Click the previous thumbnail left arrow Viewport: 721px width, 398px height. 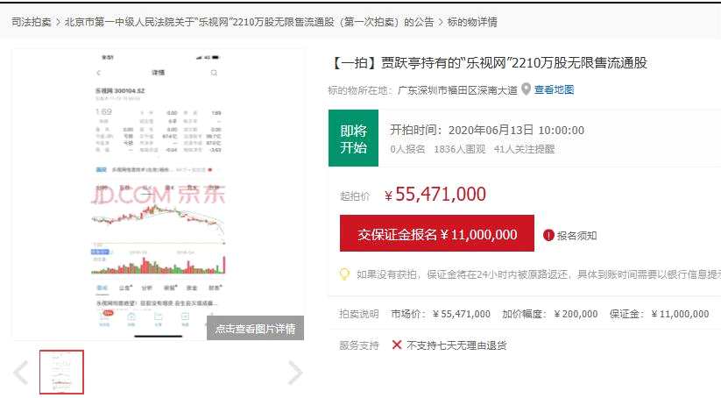pos(21,373)
